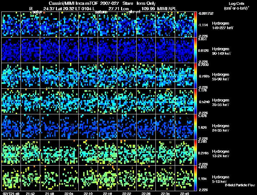257x195 pixels.
Task: Click the '22:34' time axis label
Action: point(165,193)
